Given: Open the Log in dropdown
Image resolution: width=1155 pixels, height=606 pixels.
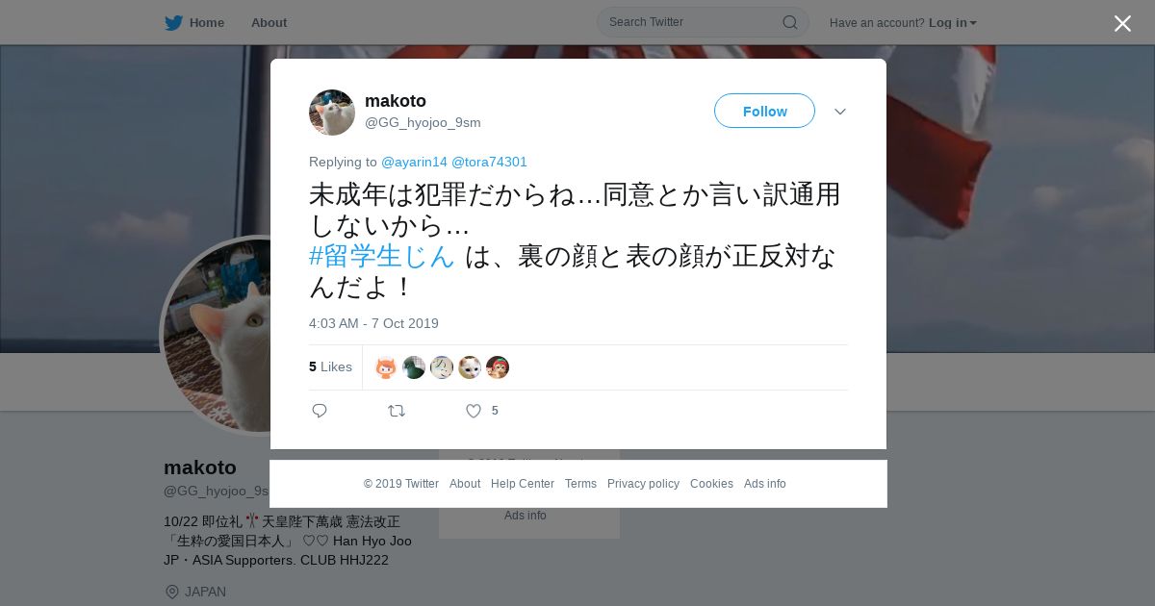Looking at the screenshot, I should tap(953, 22).
